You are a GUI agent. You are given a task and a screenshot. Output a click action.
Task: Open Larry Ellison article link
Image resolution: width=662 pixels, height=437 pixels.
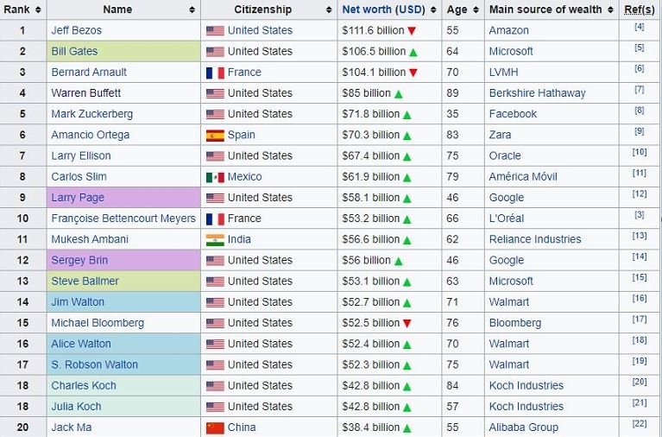(x=81, y=156)
